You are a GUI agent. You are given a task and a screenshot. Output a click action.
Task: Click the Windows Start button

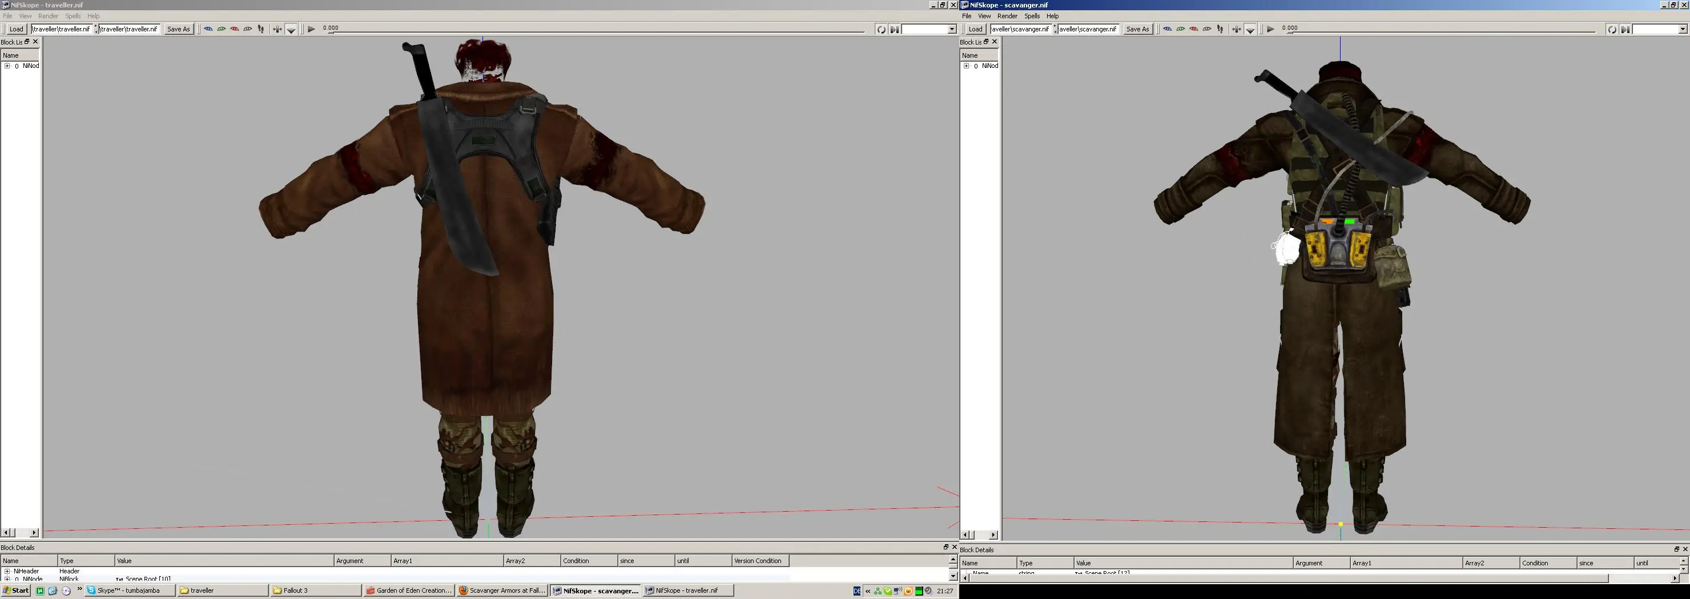tap(17, 590)
